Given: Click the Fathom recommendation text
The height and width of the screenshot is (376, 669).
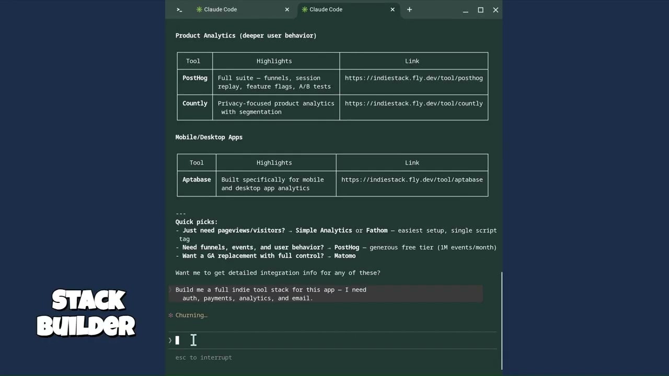Looking at the screenshot, I should (x=377, y=230).
